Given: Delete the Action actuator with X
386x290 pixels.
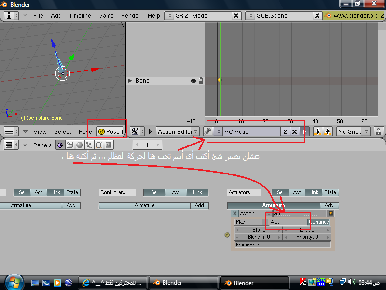Looking at the screenshot, I should [x=234, y=213].
